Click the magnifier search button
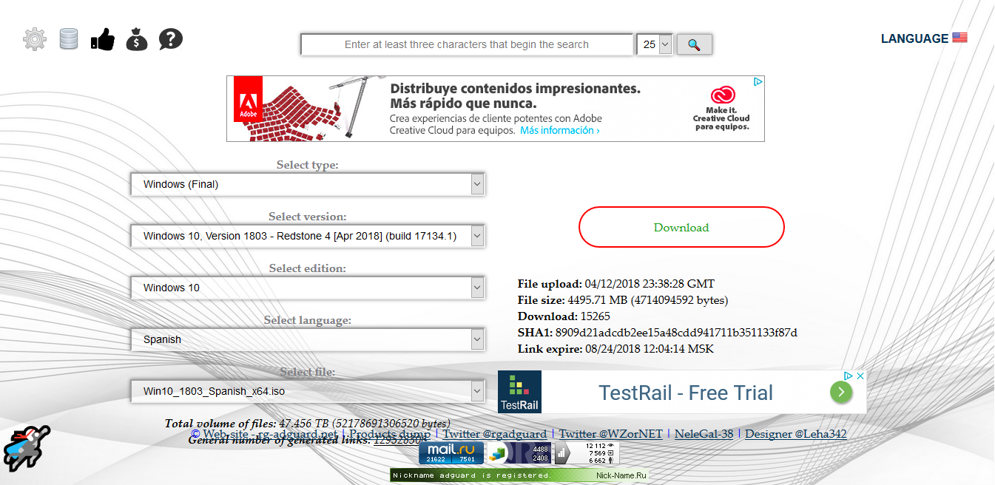This screenshot has width=995, height=485. coord(694,44)
